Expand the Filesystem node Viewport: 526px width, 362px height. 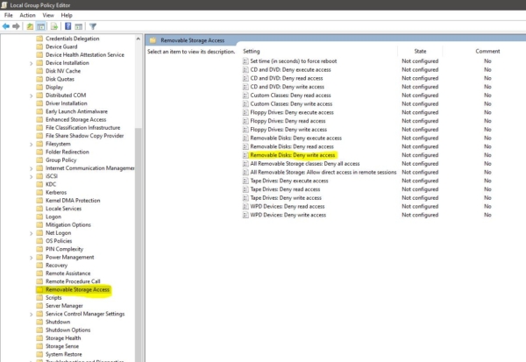(x=31, y=145)
